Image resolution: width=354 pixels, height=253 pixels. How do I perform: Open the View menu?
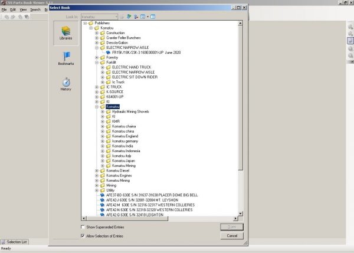pos(23,9)
